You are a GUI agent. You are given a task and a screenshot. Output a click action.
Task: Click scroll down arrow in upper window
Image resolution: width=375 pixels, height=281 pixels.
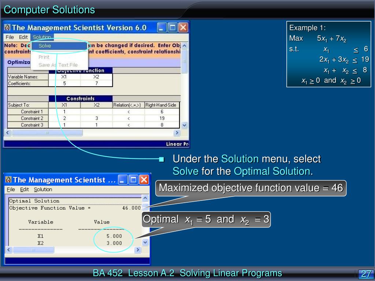(x=184, y=125)
